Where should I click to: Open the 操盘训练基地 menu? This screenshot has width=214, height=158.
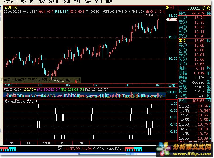(49, 1)
